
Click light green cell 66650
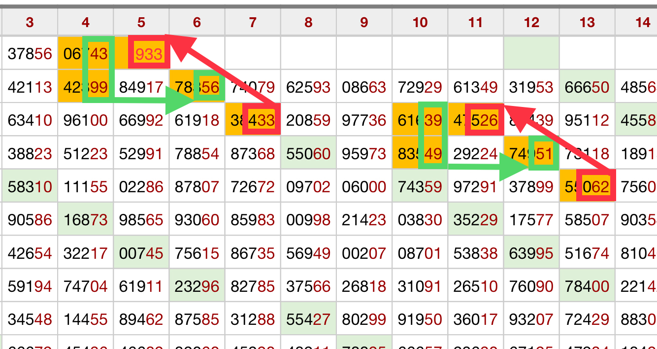(x=587, y=87)
